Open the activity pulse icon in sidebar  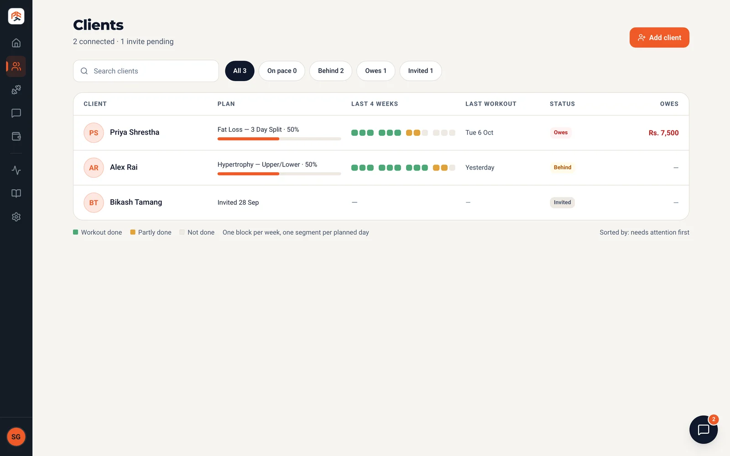tap(16, 170)
